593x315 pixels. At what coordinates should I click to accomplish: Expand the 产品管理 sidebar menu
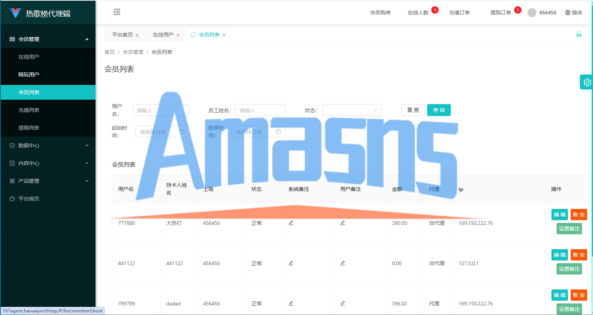click(x=48, y=181)
